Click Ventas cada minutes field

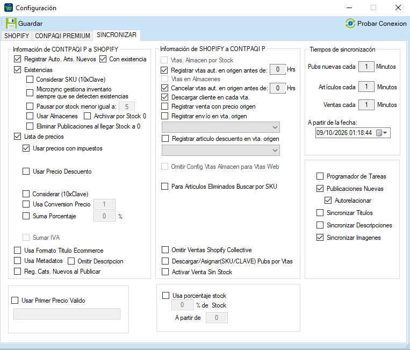(x=366, y=105)
